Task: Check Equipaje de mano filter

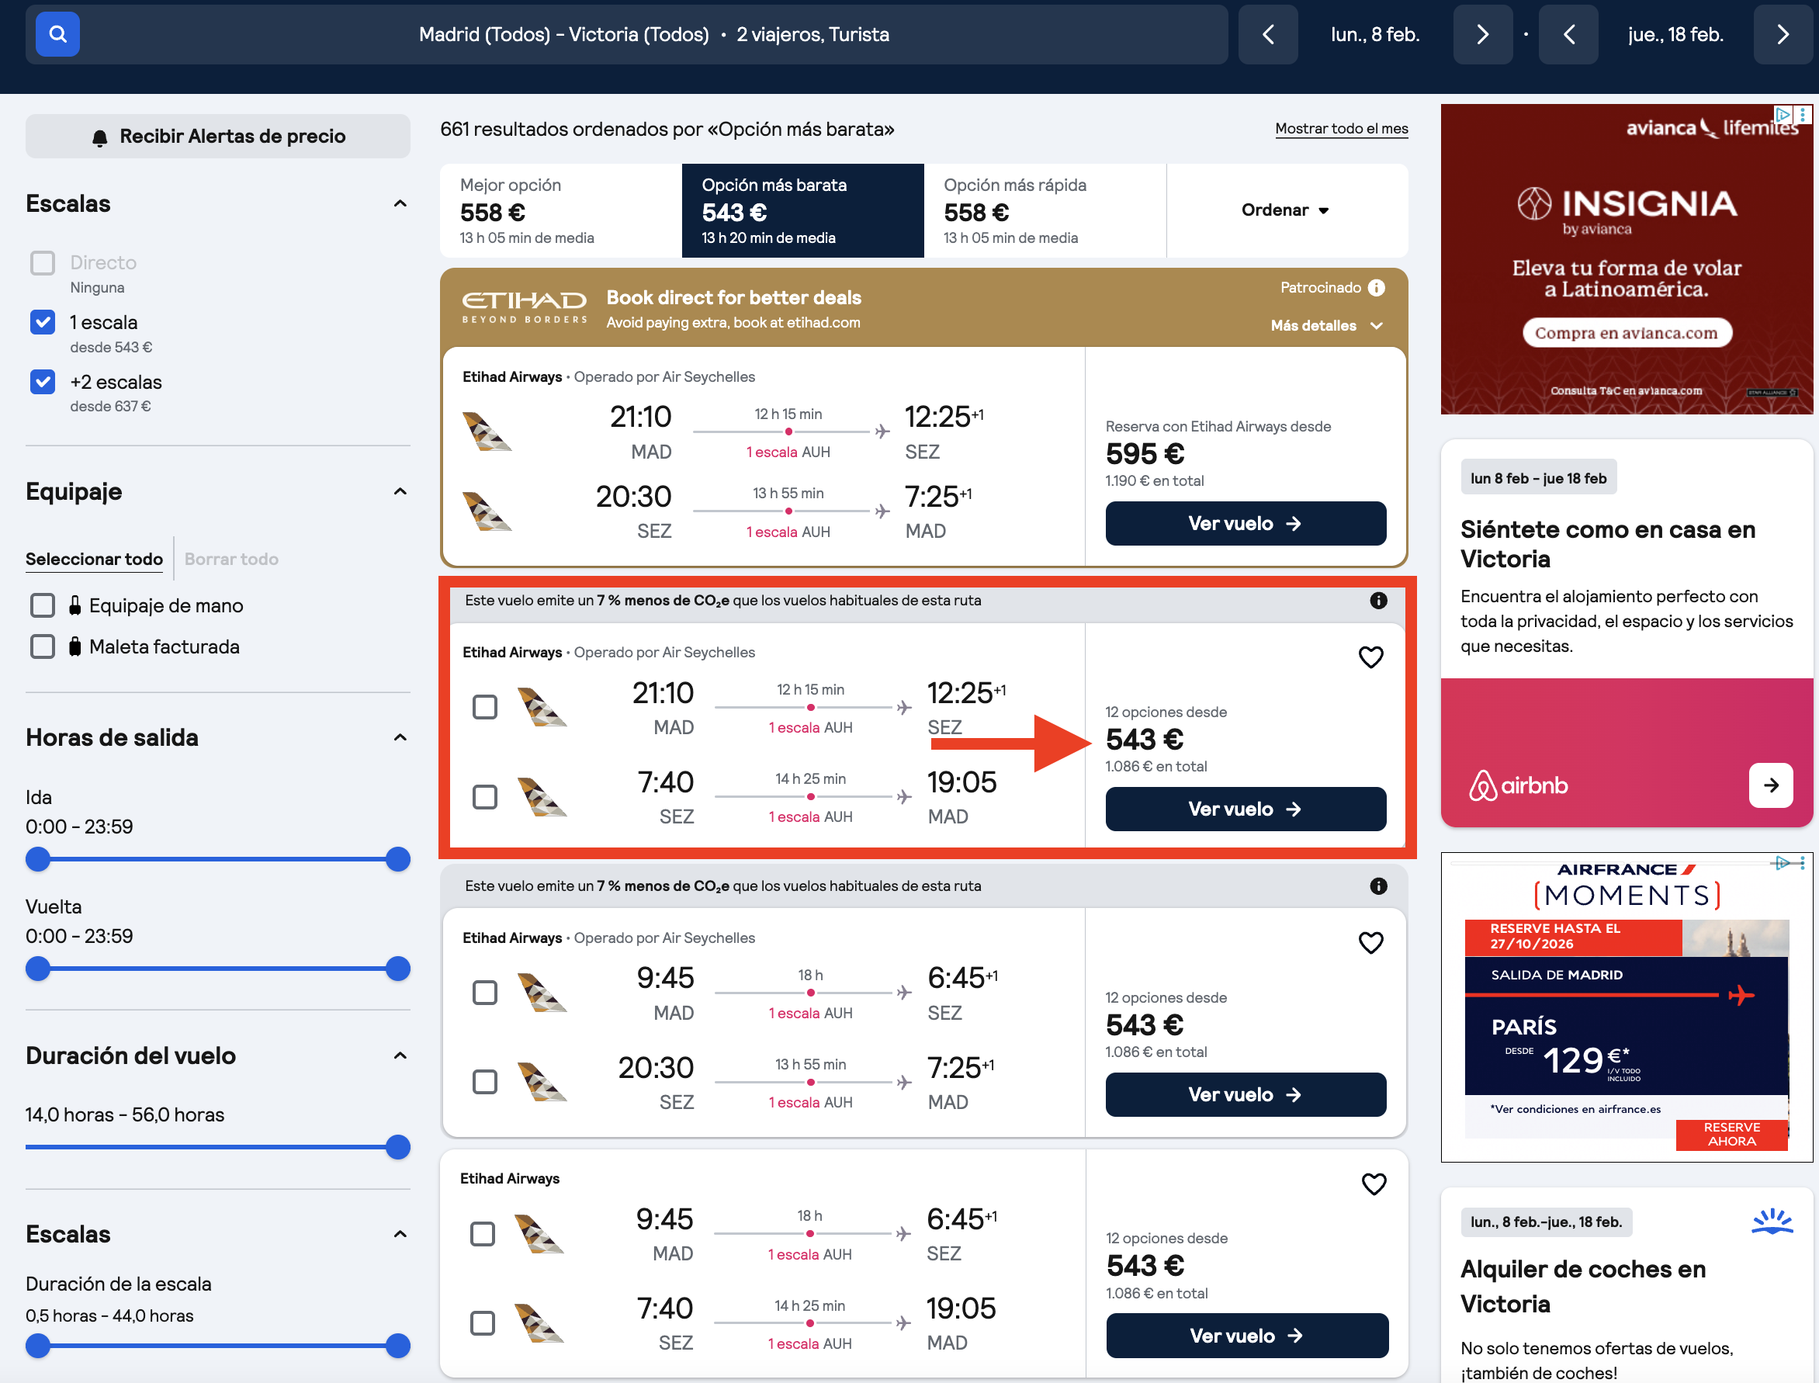Action: click(x=43, y=605)
